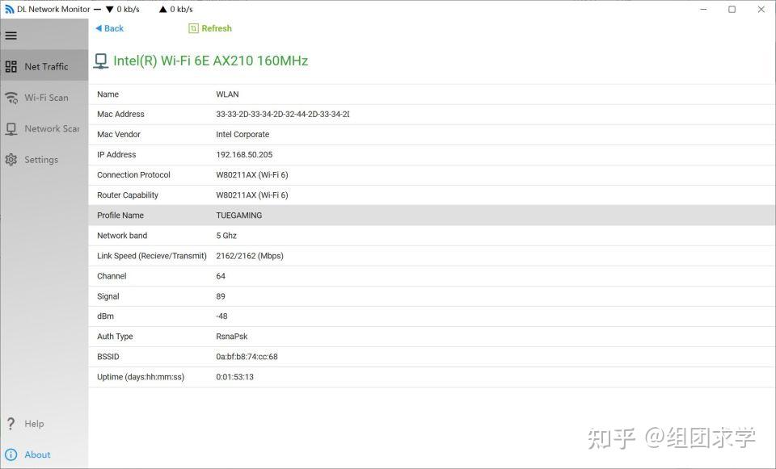Select the Wi-Fi Scan antenna icon
The width and height of the screenshot is (776, 469).
(x=11, y=97)
